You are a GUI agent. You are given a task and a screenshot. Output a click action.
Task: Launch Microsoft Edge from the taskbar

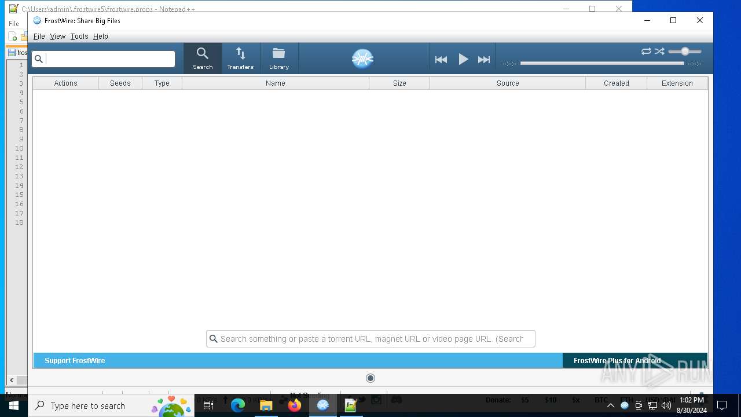238,405
